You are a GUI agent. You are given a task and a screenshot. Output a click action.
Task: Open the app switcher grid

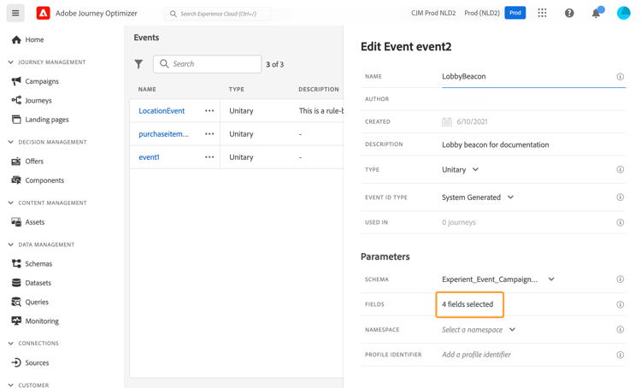[542, 13]
